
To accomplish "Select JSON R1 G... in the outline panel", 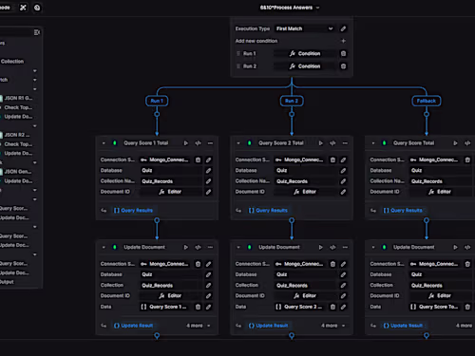I will tap(18, 98).
